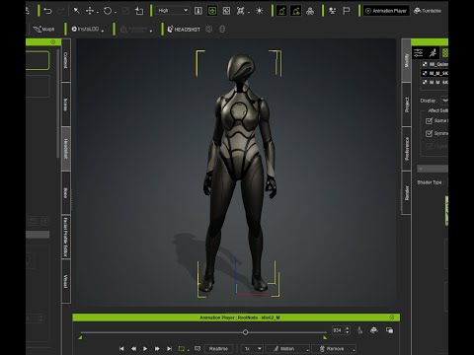474x355 pixels.
Task: Click the camera fit icon next to High
Action: (x=198, y=11)
